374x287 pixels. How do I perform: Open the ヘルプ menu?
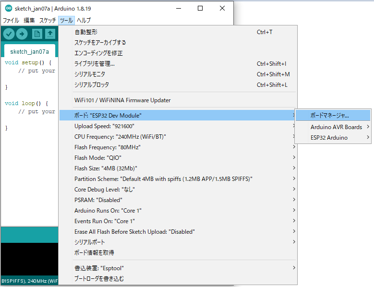click(x=84, y=20)
